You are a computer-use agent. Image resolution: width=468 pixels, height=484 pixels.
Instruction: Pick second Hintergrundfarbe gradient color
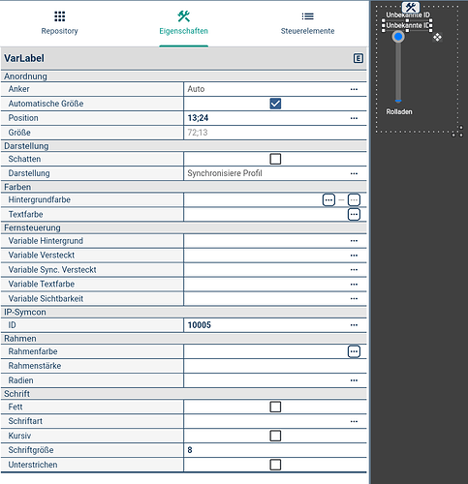point(354,200)
